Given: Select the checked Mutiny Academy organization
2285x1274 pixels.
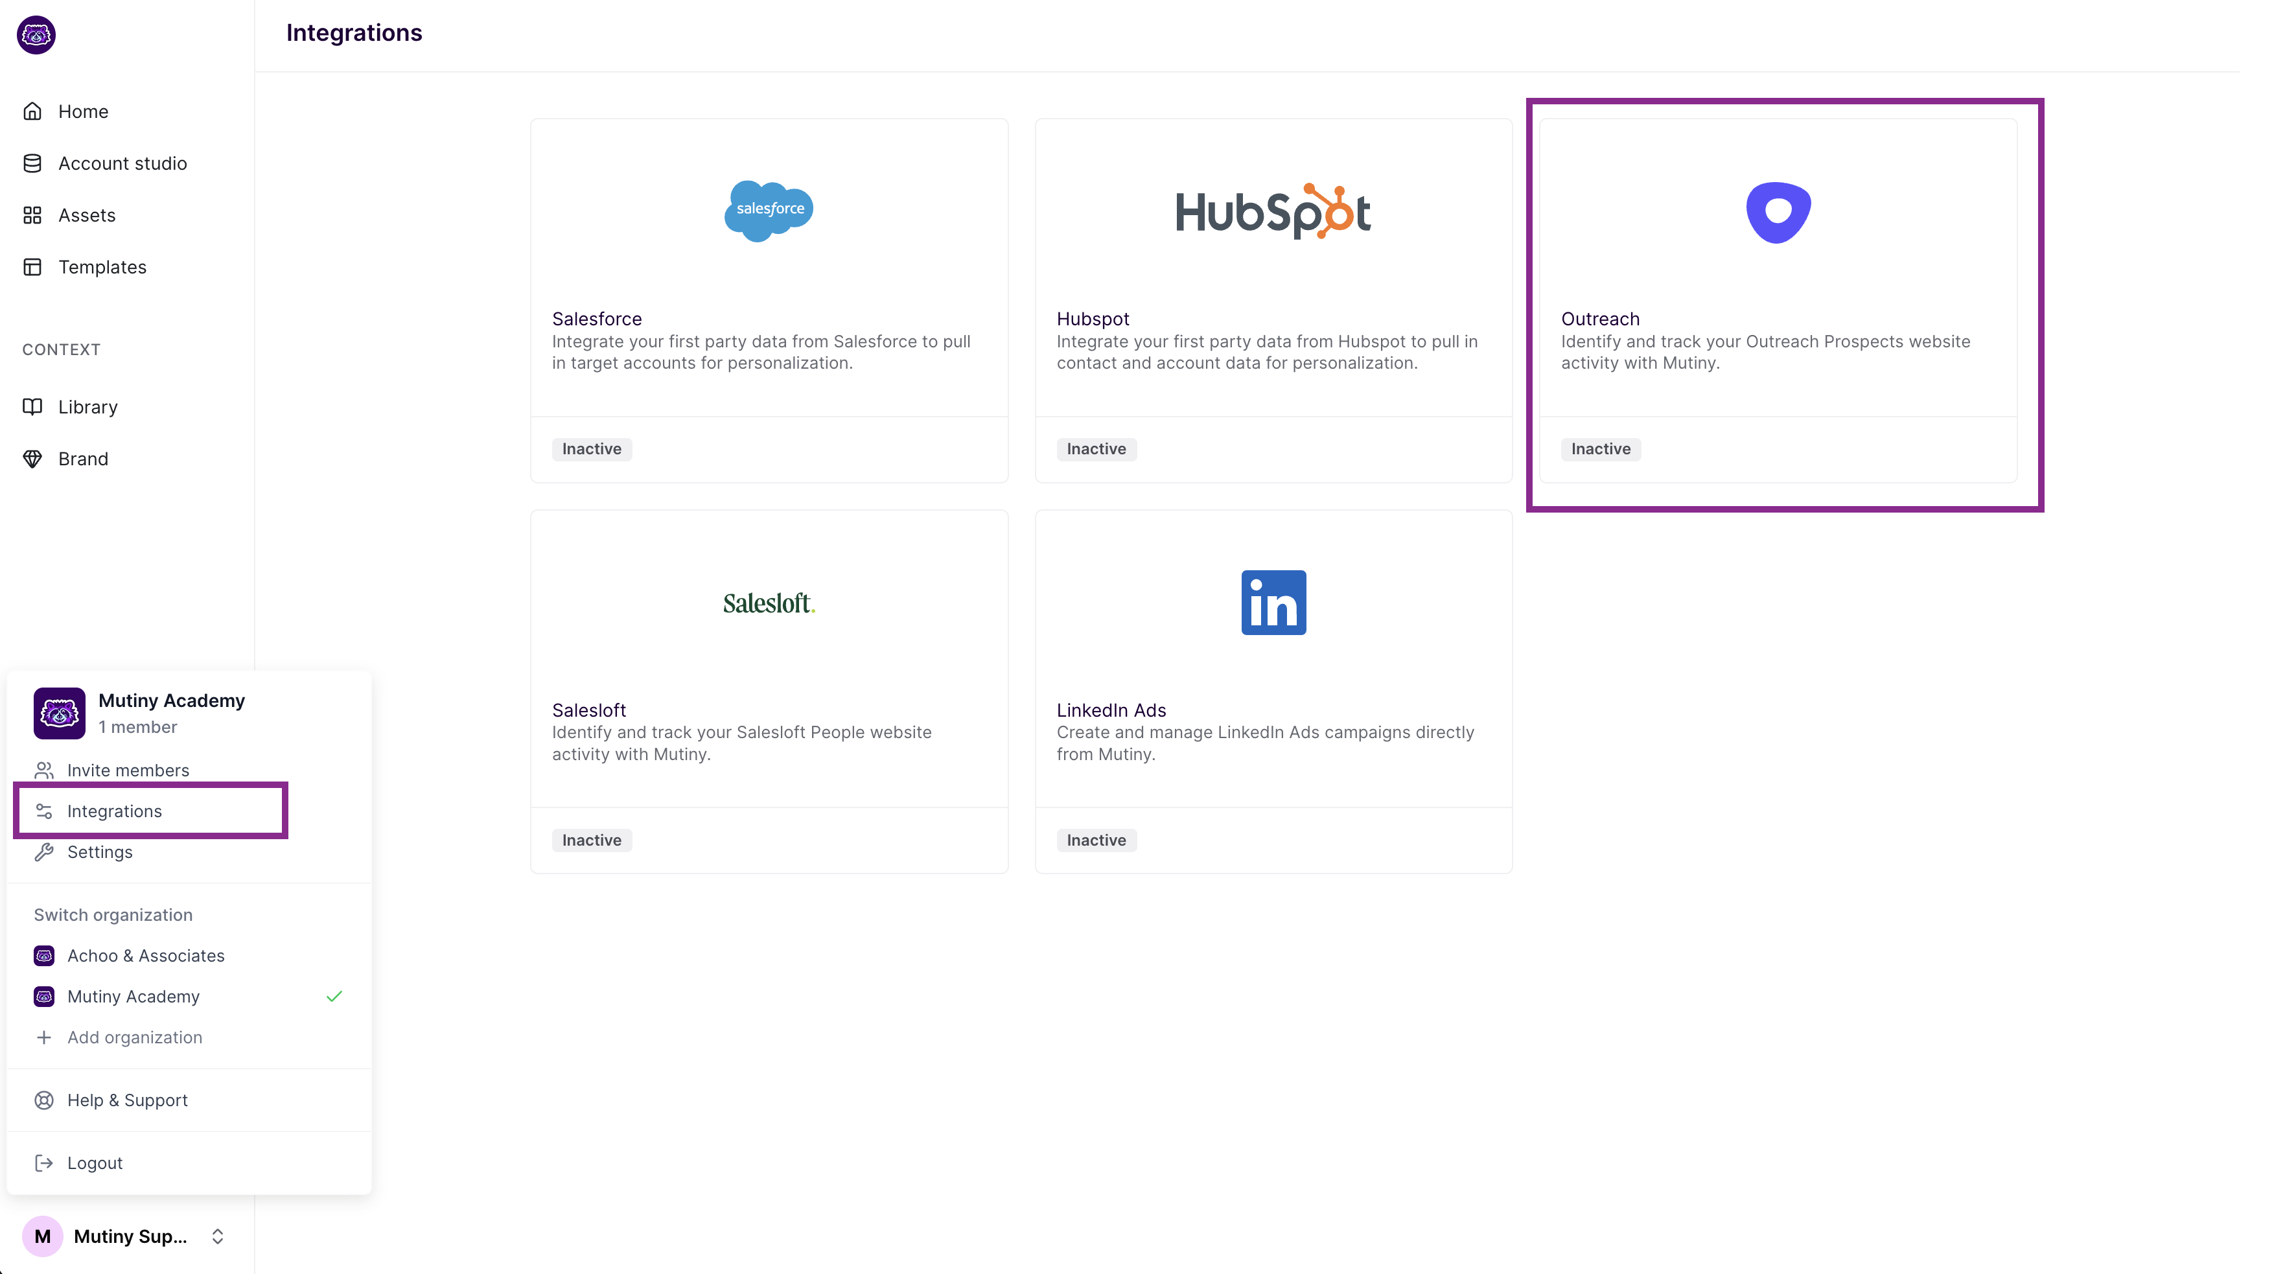Looking at the screenshot, I should pyautogui.click(x=133, y=996).
